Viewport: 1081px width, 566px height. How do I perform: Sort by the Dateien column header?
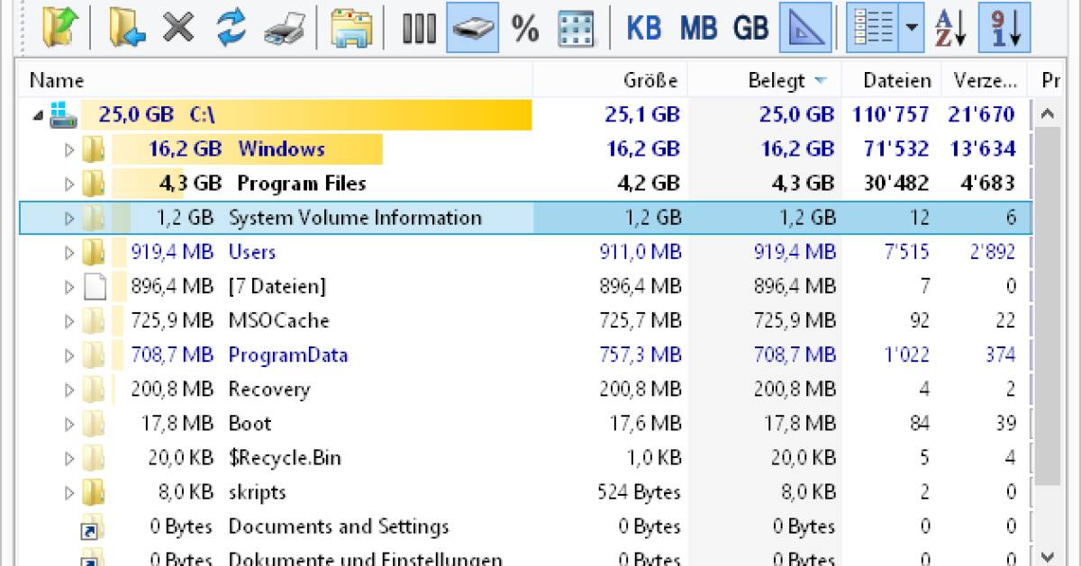coord(892,80)
